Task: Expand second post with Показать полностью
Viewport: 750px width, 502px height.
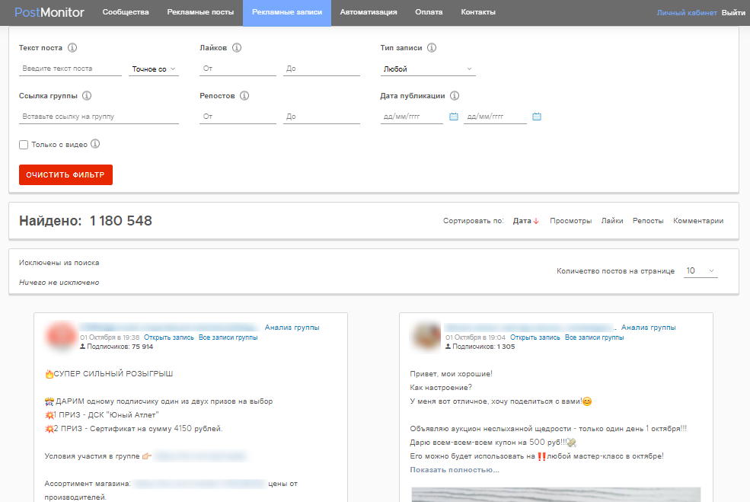Action: [455, 470]
